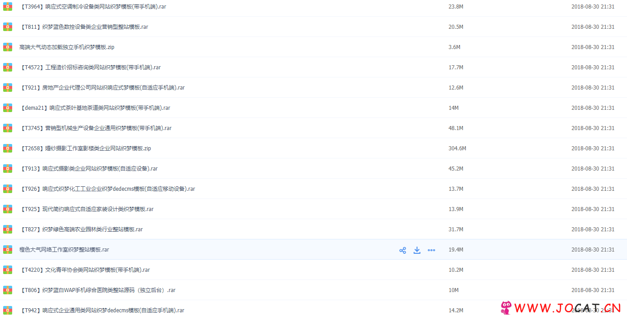Select 【T4220】文化青年协会类网站织梦模板 file name
Screen dimensions: 627x315
point(85,270)
